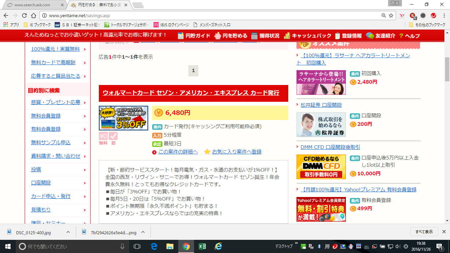Image resolution: width=450 pixels, height=253 pixels.
Task: Select 懸賞・プレゼント応募 category
Action: pos(56,102)
